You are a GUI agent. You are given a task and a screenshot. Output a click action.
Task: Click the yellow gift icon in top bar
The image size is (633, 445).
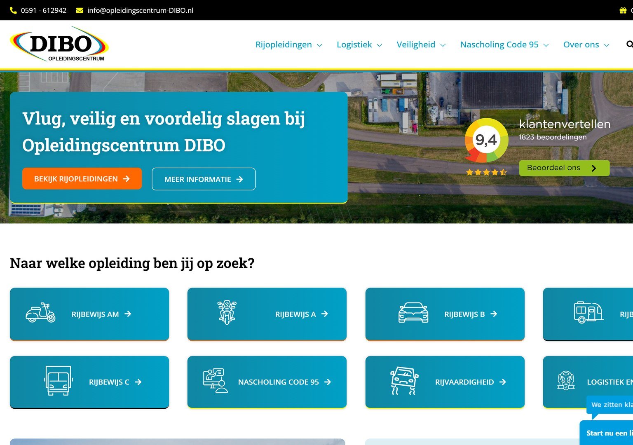(623, 10)
